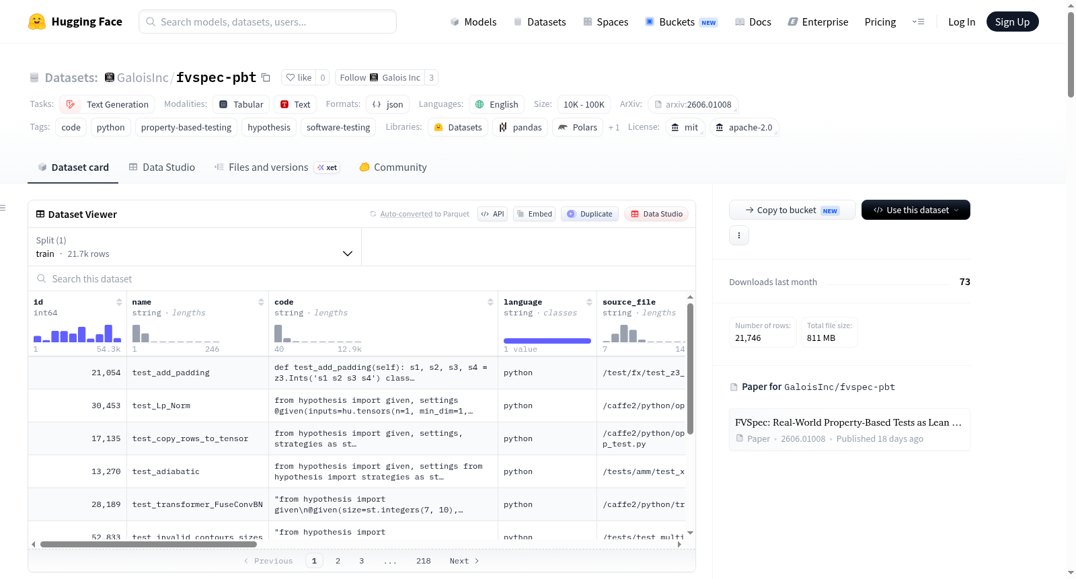Open Data Studio from viewer header

coord(656,214)
